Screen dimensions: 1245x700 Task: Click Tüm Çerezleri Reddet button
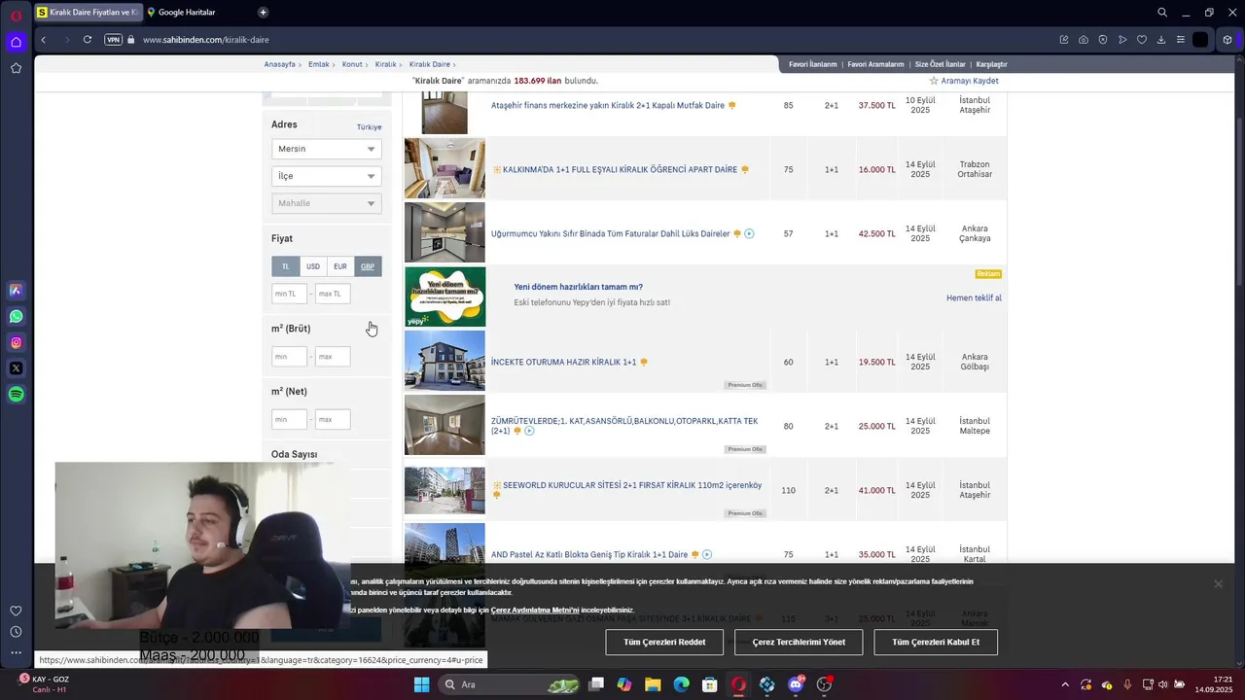pyautogui.click(x=664, y=642)
